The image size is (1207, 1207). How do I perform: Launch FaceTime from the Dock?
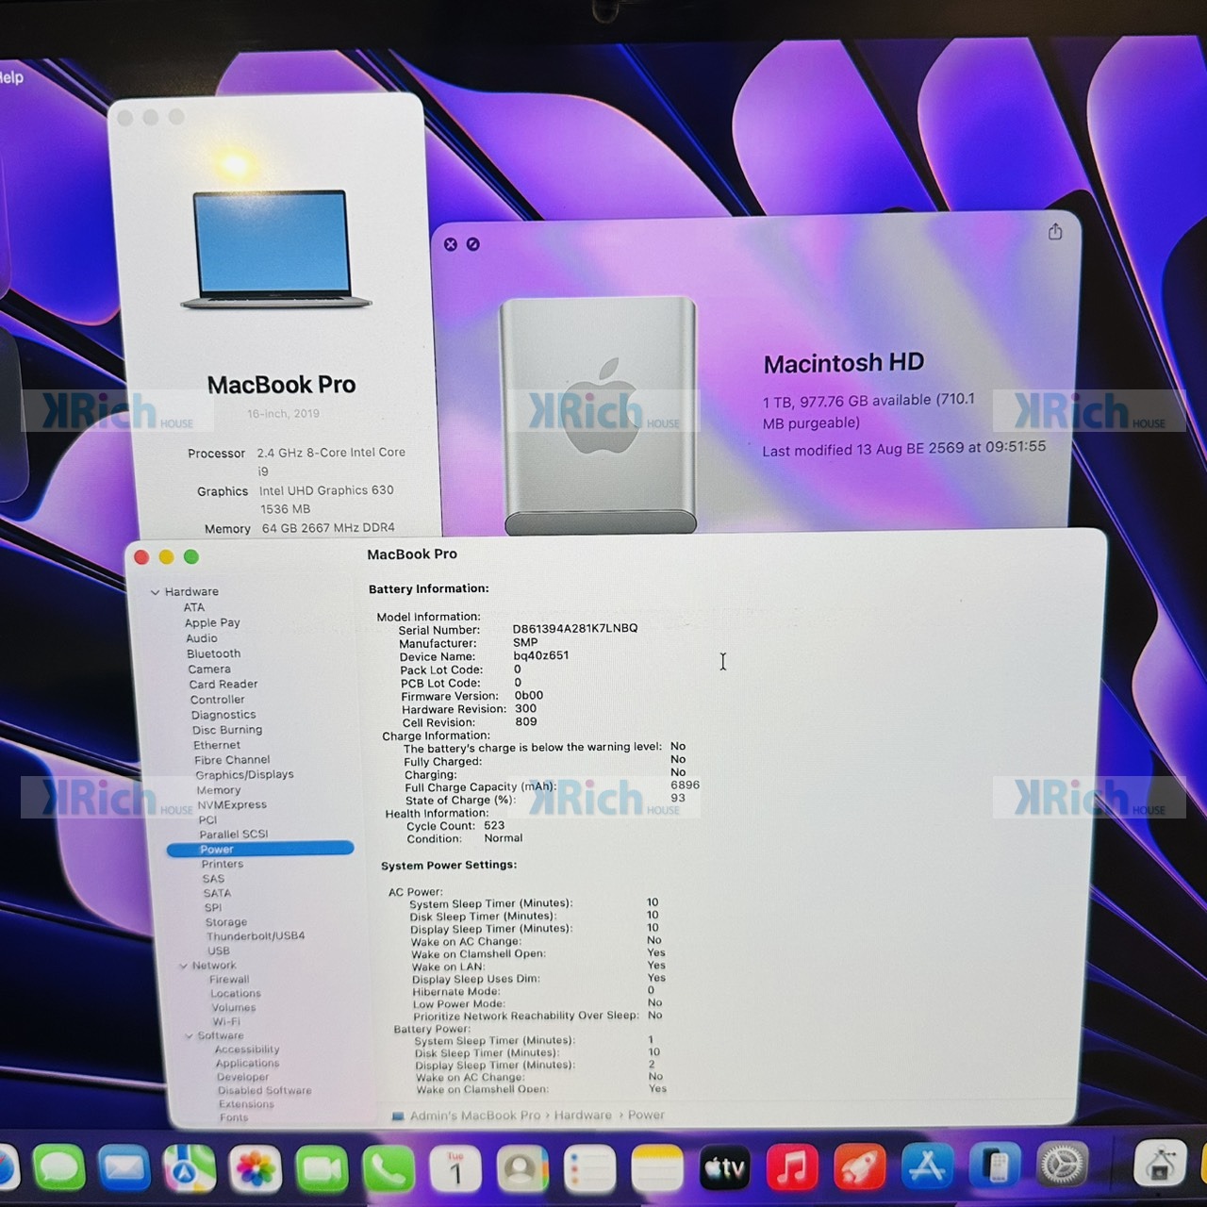tap(322, 1169)
